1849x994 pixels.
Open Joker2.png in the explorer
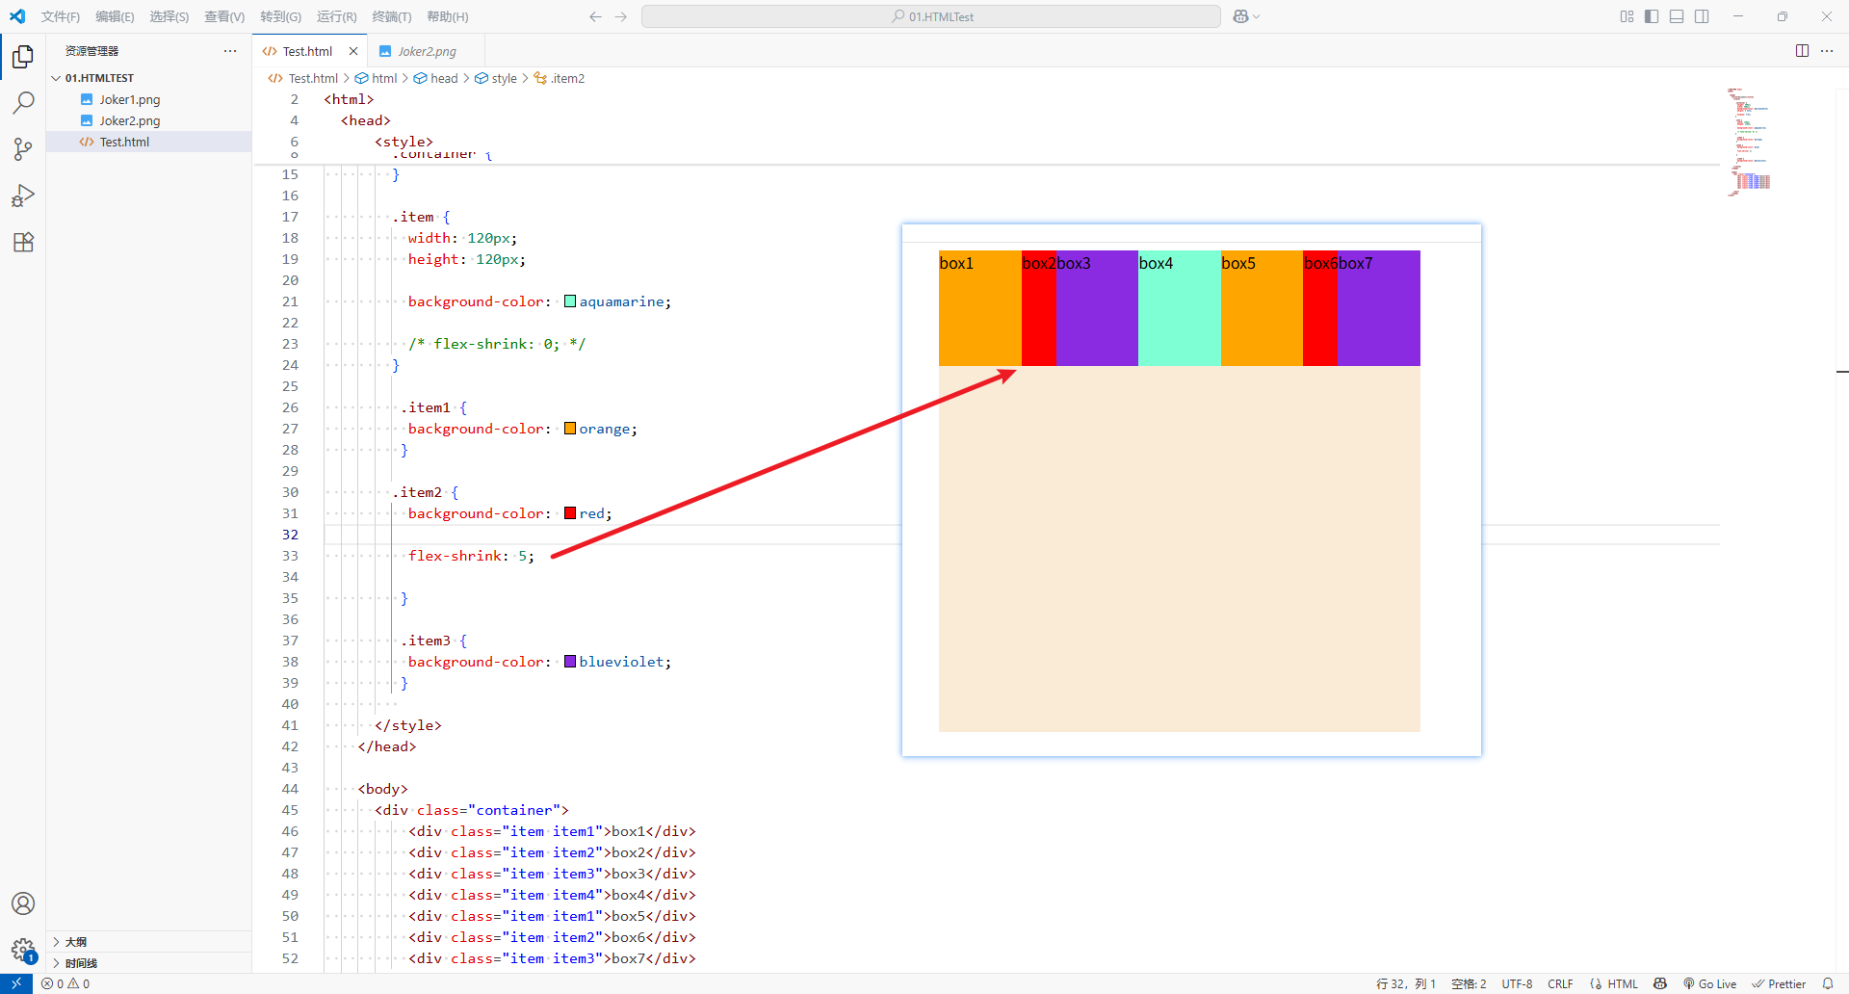(150, 120)
